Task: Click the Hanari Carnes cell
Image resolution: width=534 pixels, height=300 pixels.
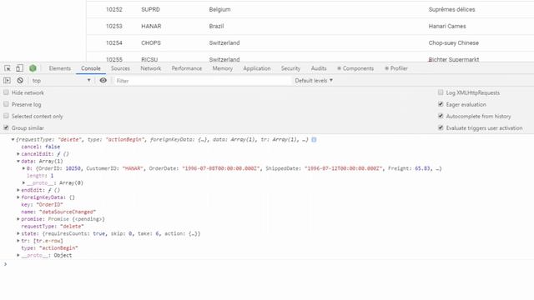Action: pyautogui.click(x=447, y=26)
